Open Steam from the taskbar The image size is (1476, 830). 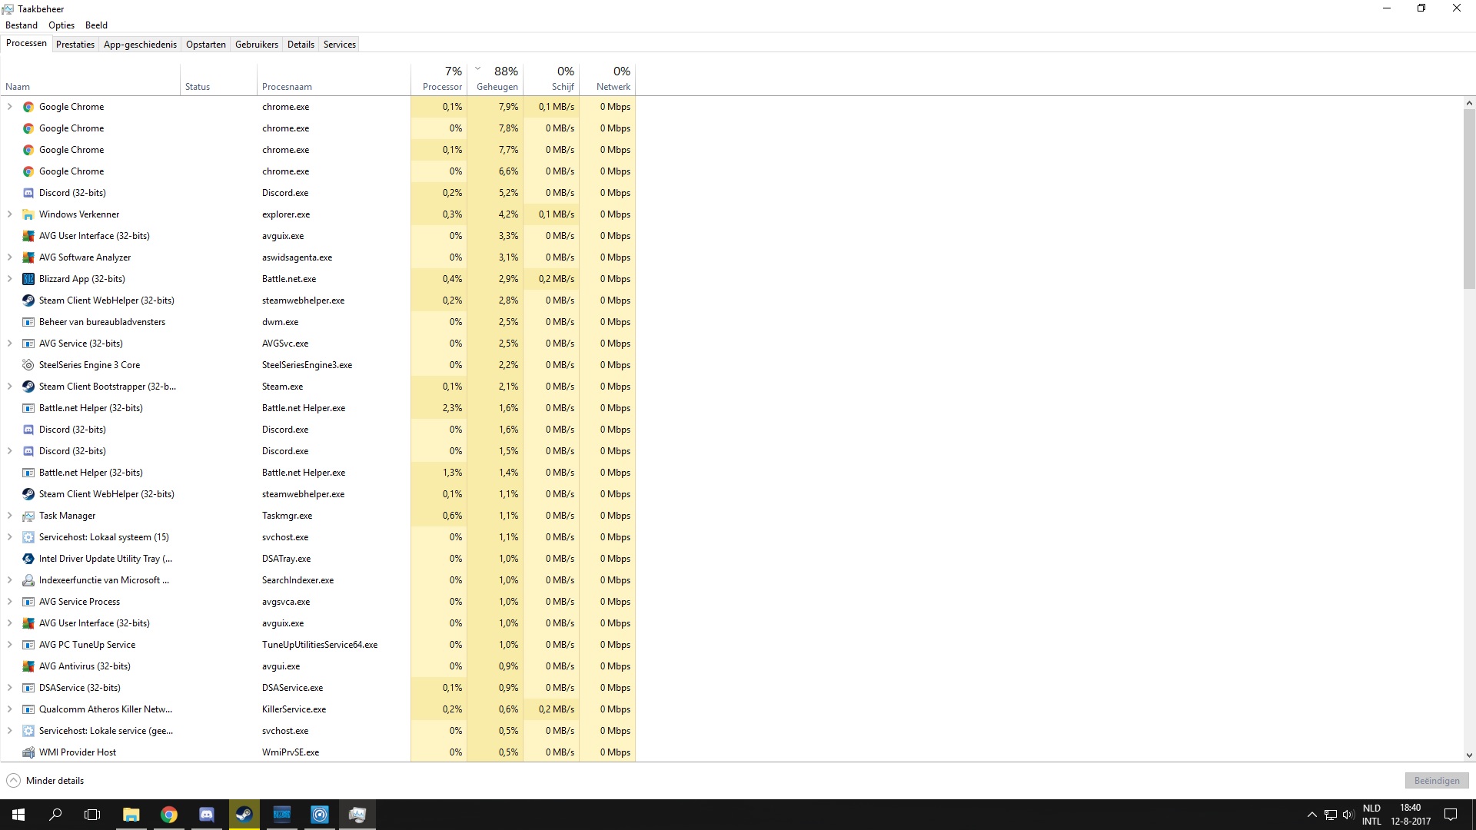click(244, 815)
